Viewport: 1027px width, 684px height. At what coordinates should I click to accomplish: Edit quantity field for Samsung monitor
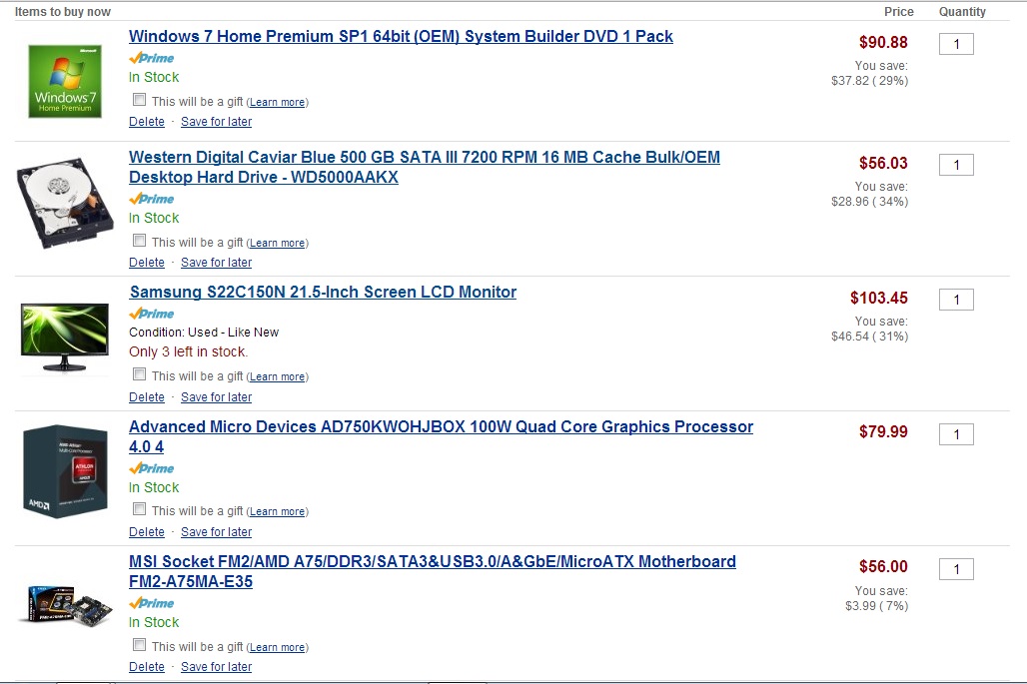pos(956,300)
